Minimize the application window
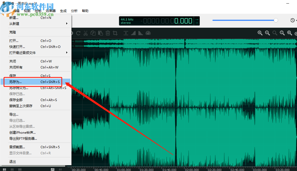297x171 pixels. (288, 3)
